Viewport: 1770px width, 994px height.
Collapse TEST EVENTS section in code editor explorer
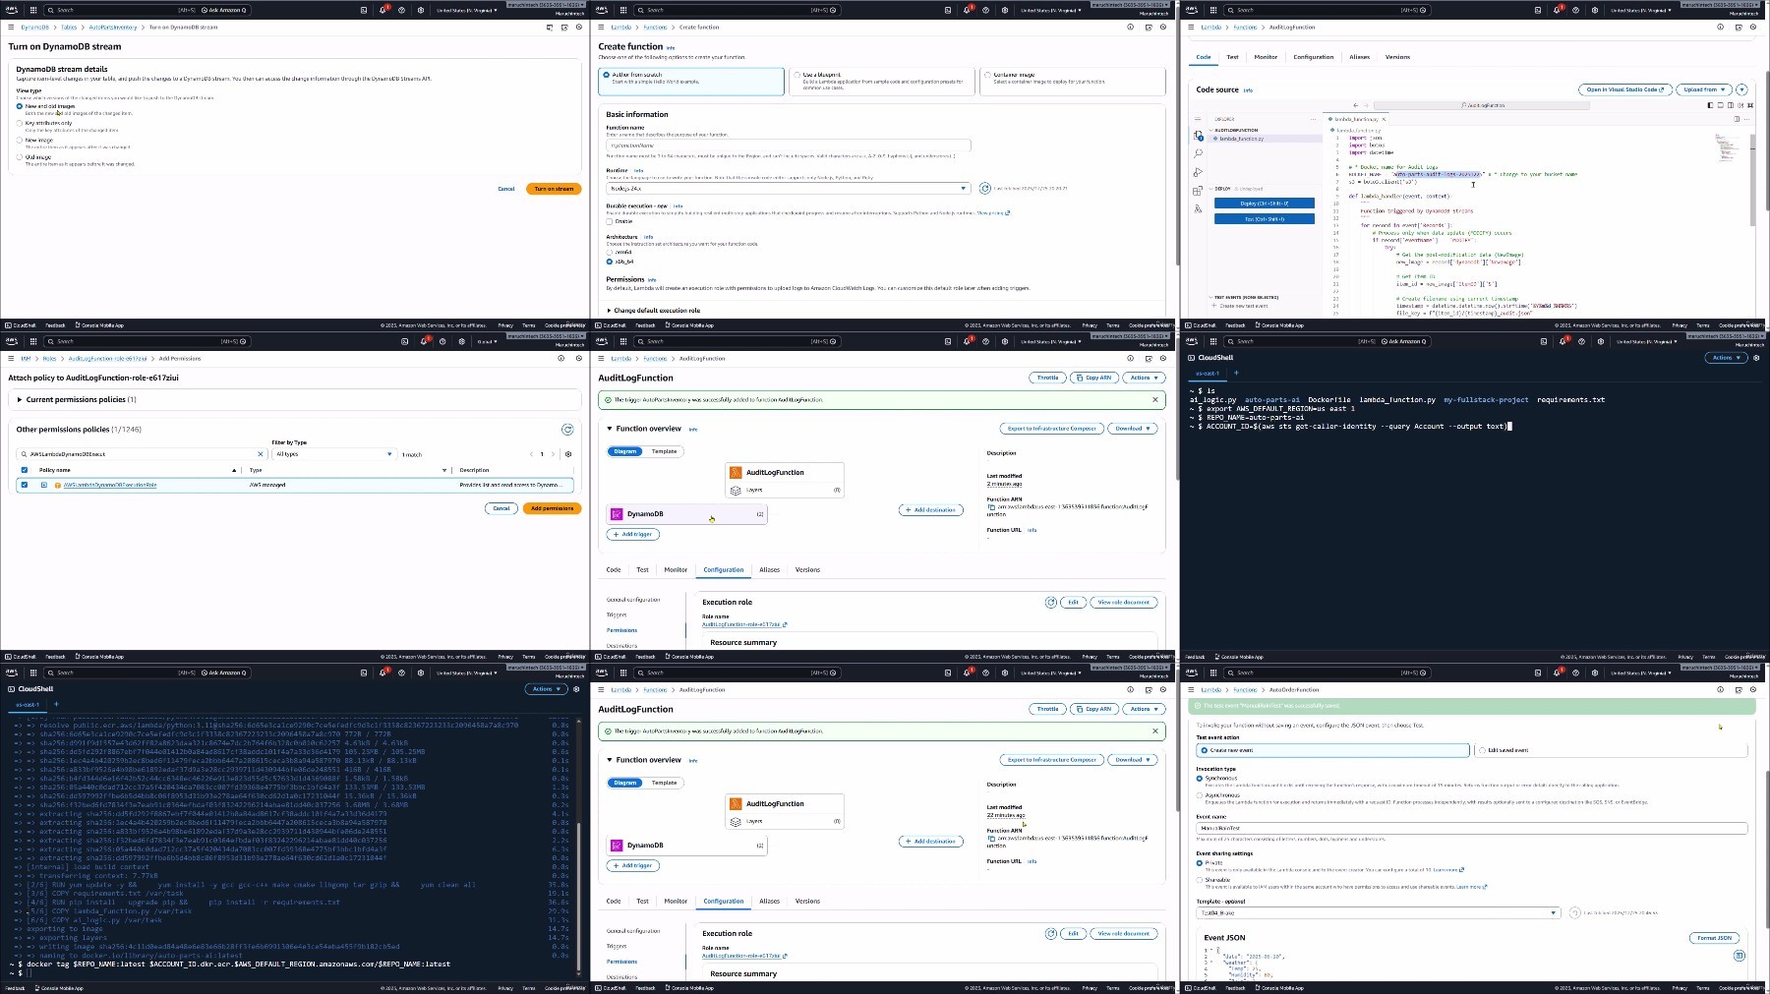(1245, 297)
